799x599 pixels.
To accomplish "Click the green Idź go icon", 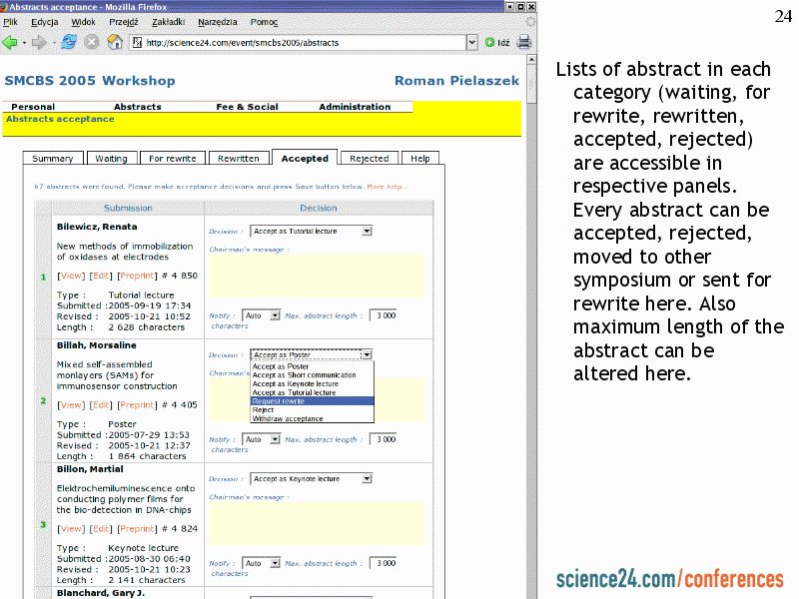I will 490,42.
